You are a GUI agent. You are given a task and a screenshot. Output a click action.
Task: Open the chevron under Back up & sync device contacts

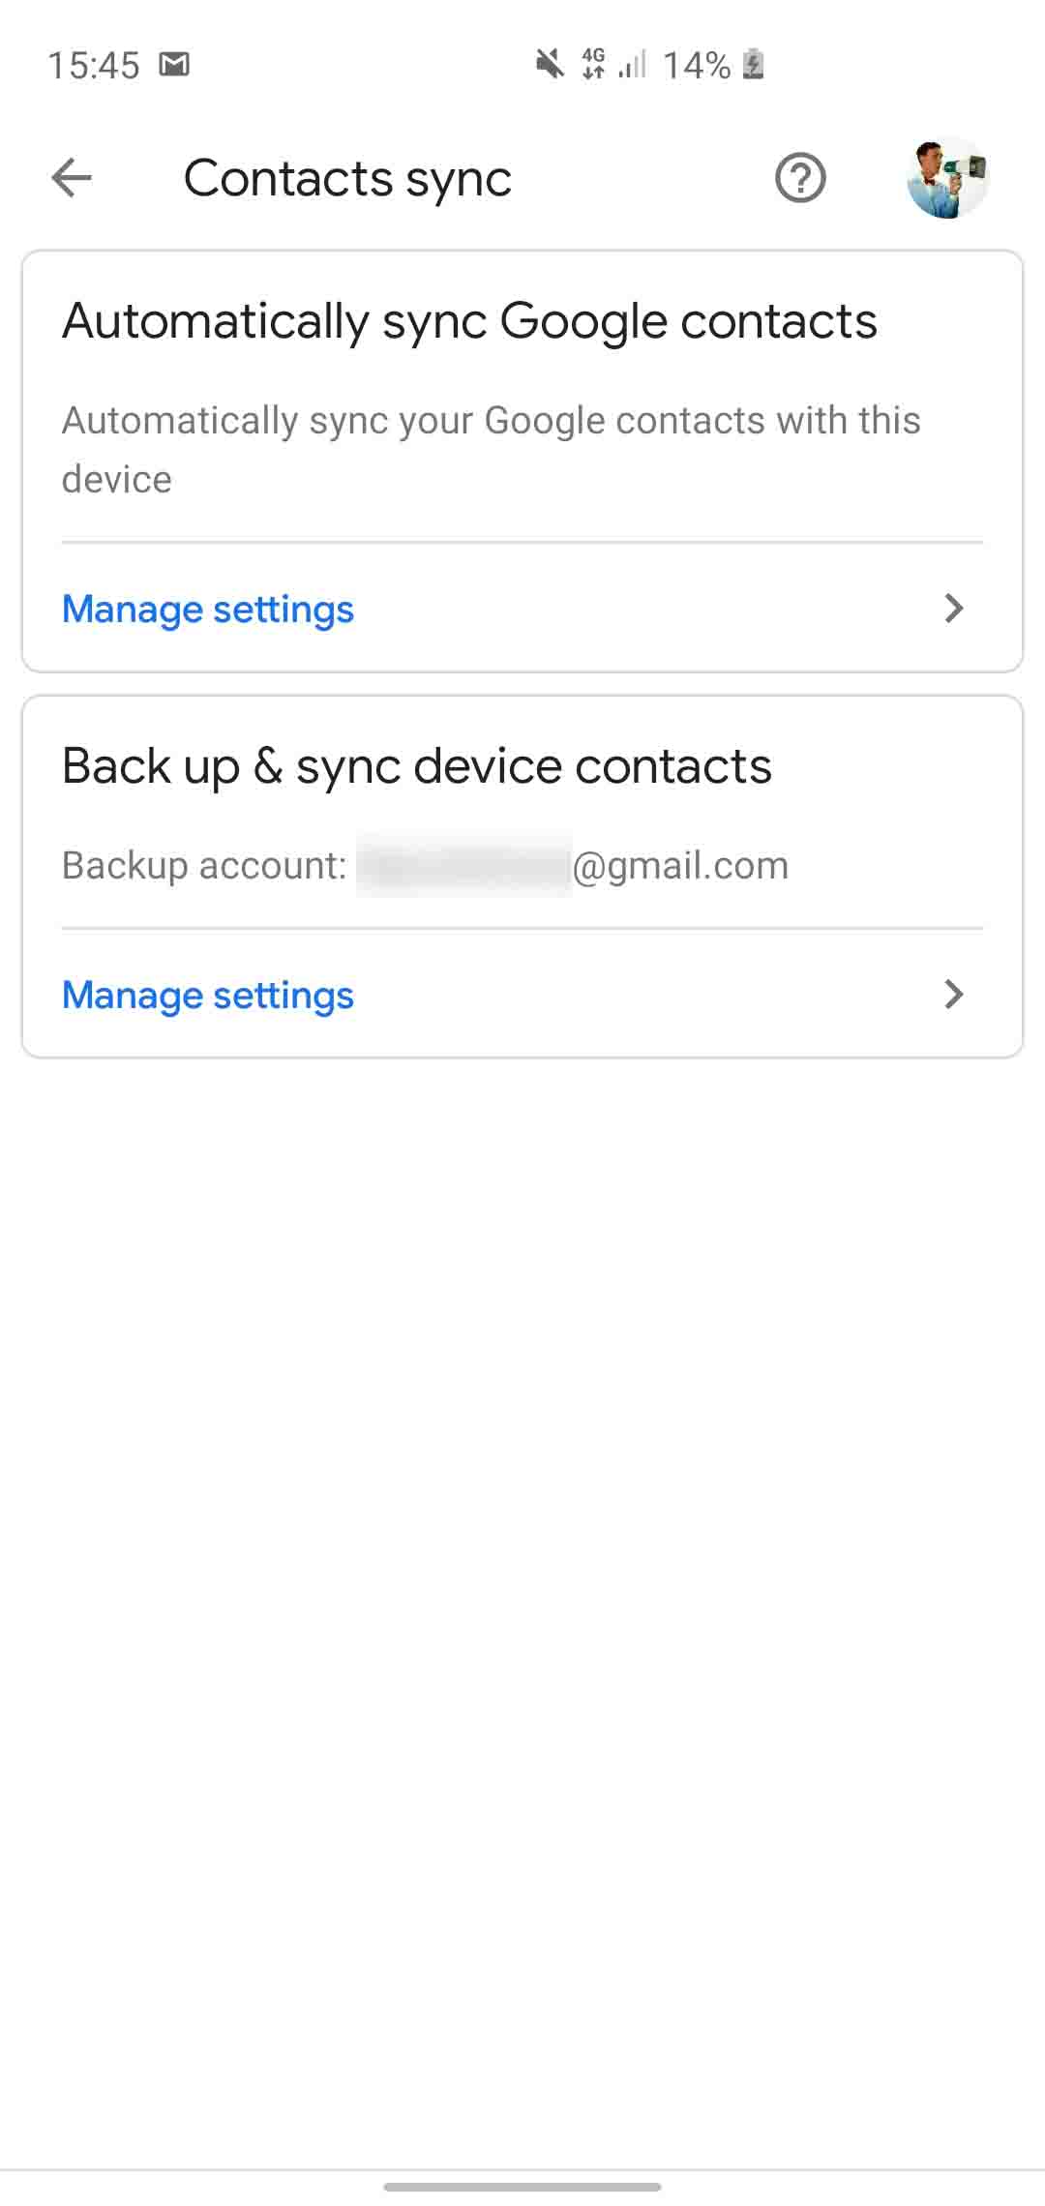point(954,995)
